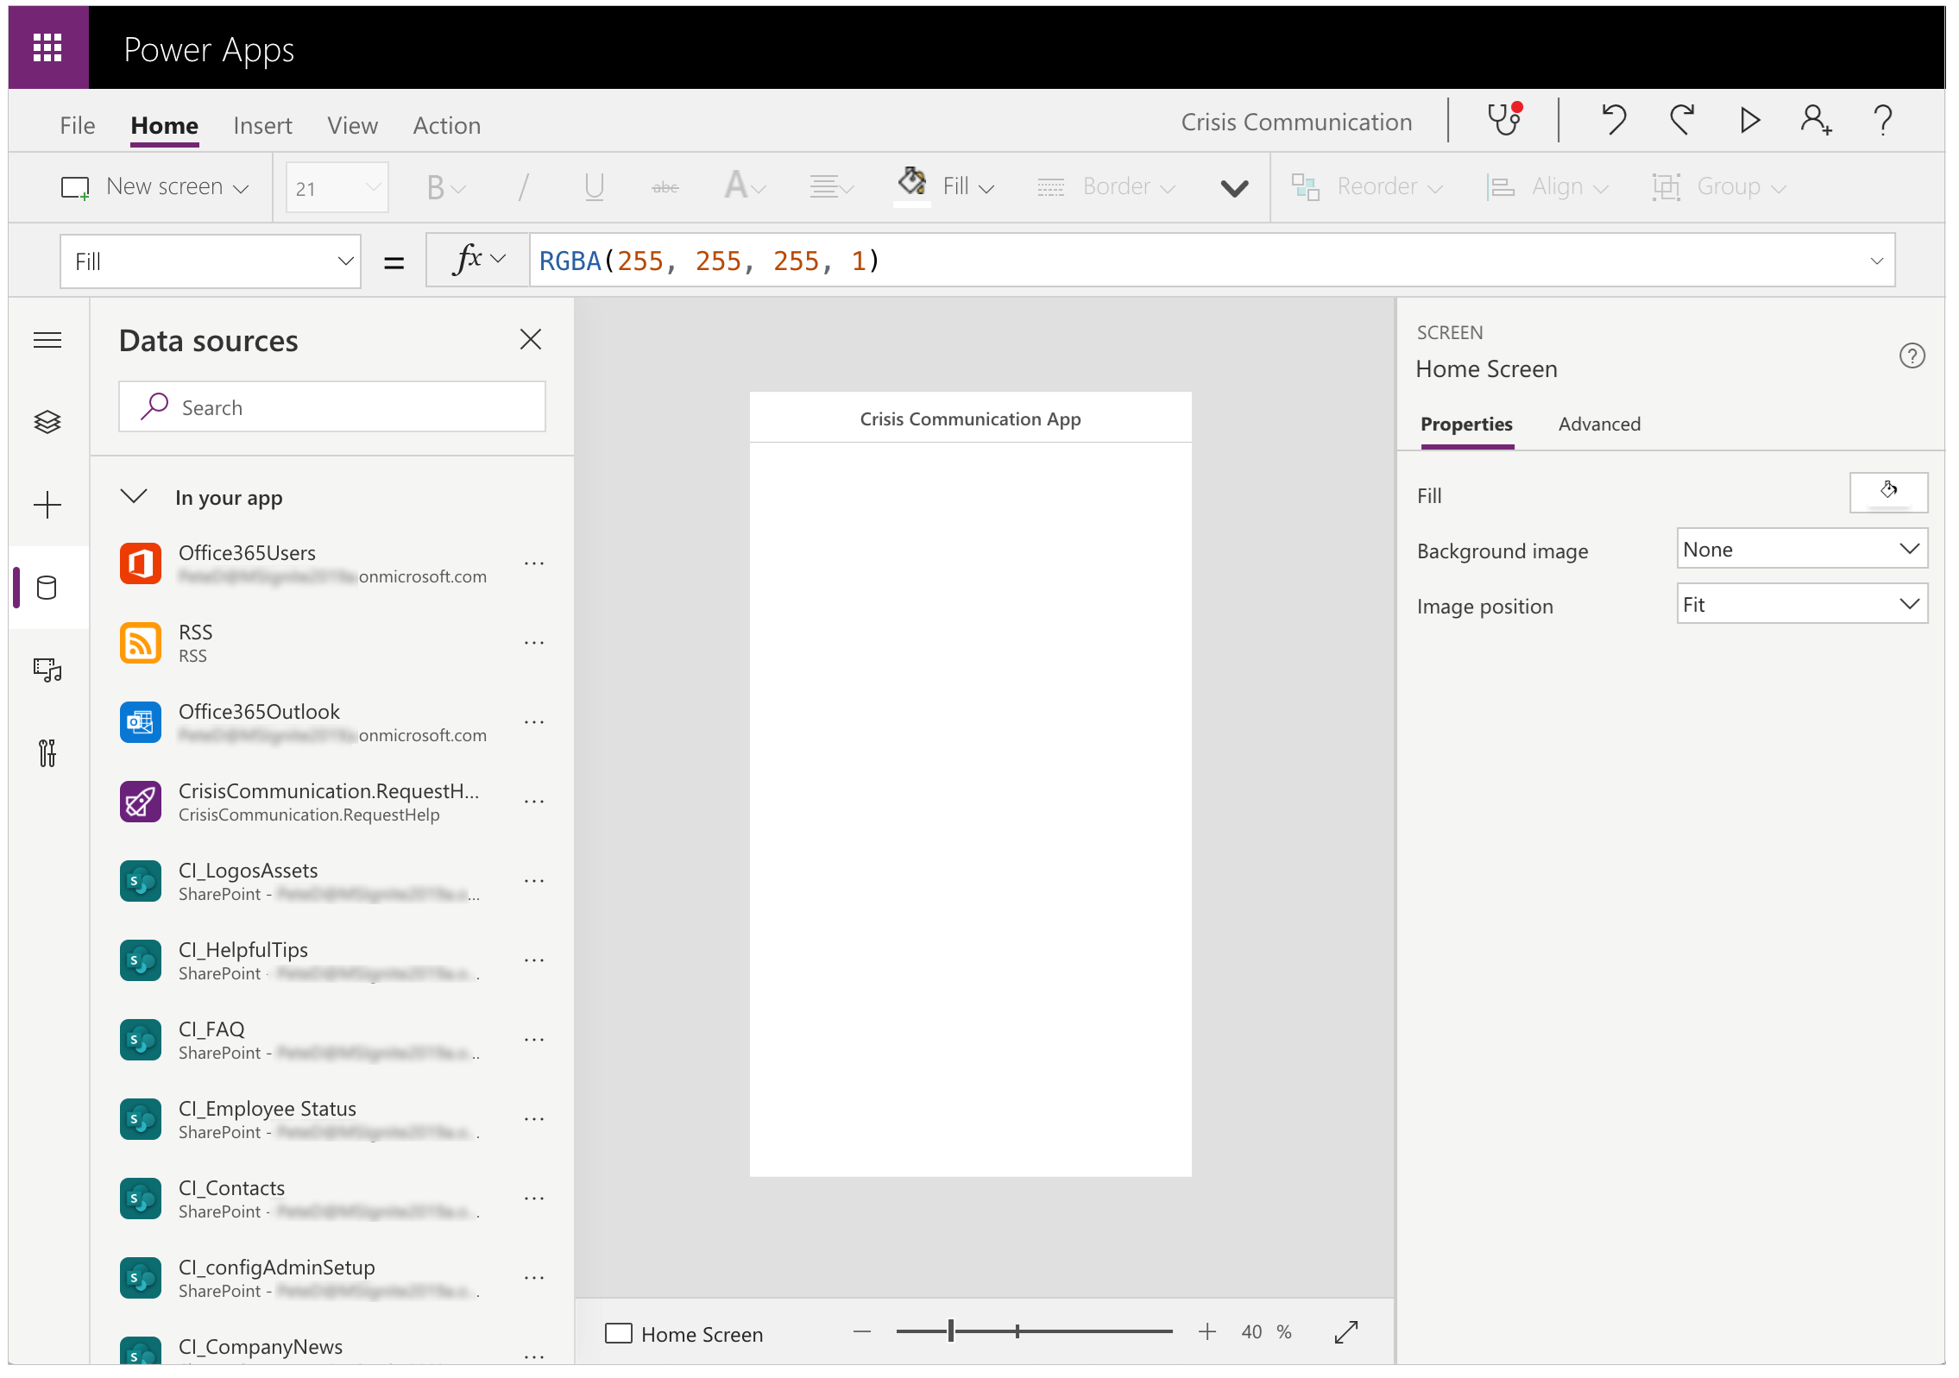This screenshot has height=1378, width=1959.
Task: Click the Insert menu item
Action: point(262,123)
